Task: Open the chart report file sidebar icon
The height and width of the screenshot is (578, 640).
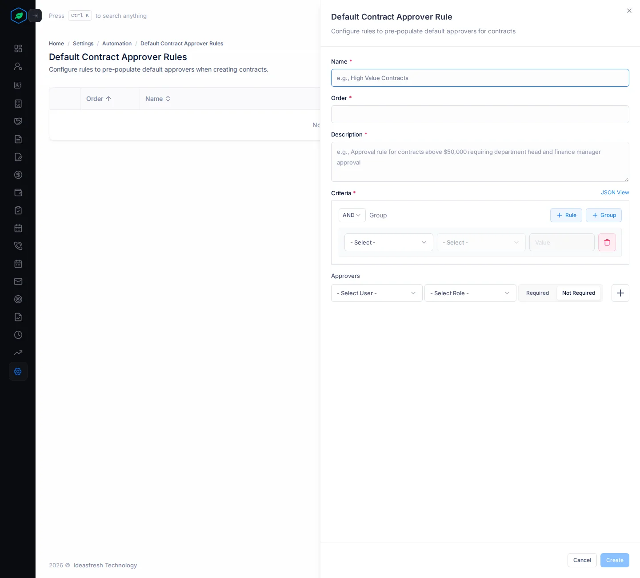Action: pos(18,317)
